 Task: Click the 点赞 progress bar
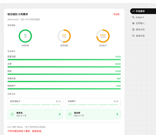tap(64, 67)
